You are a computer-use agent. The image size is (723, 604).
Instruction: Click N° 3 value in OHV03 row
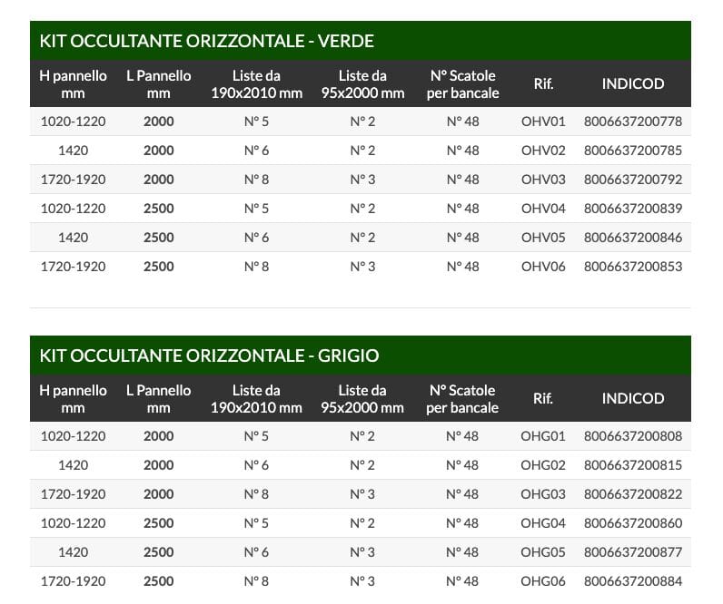[363, 180]
